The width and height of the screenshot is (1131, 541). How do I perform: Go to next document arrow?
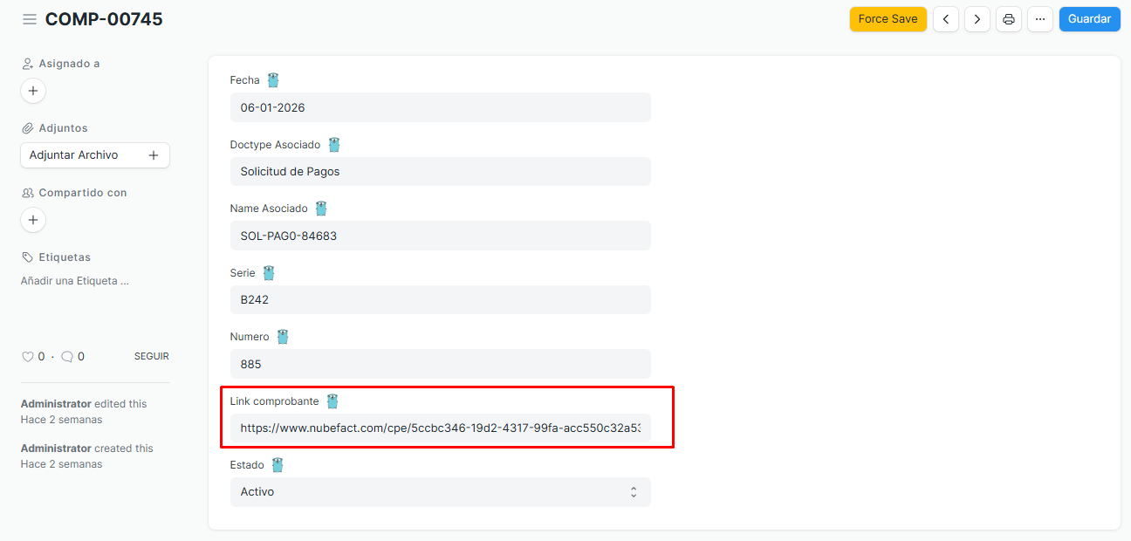click(x=977, y=19)
